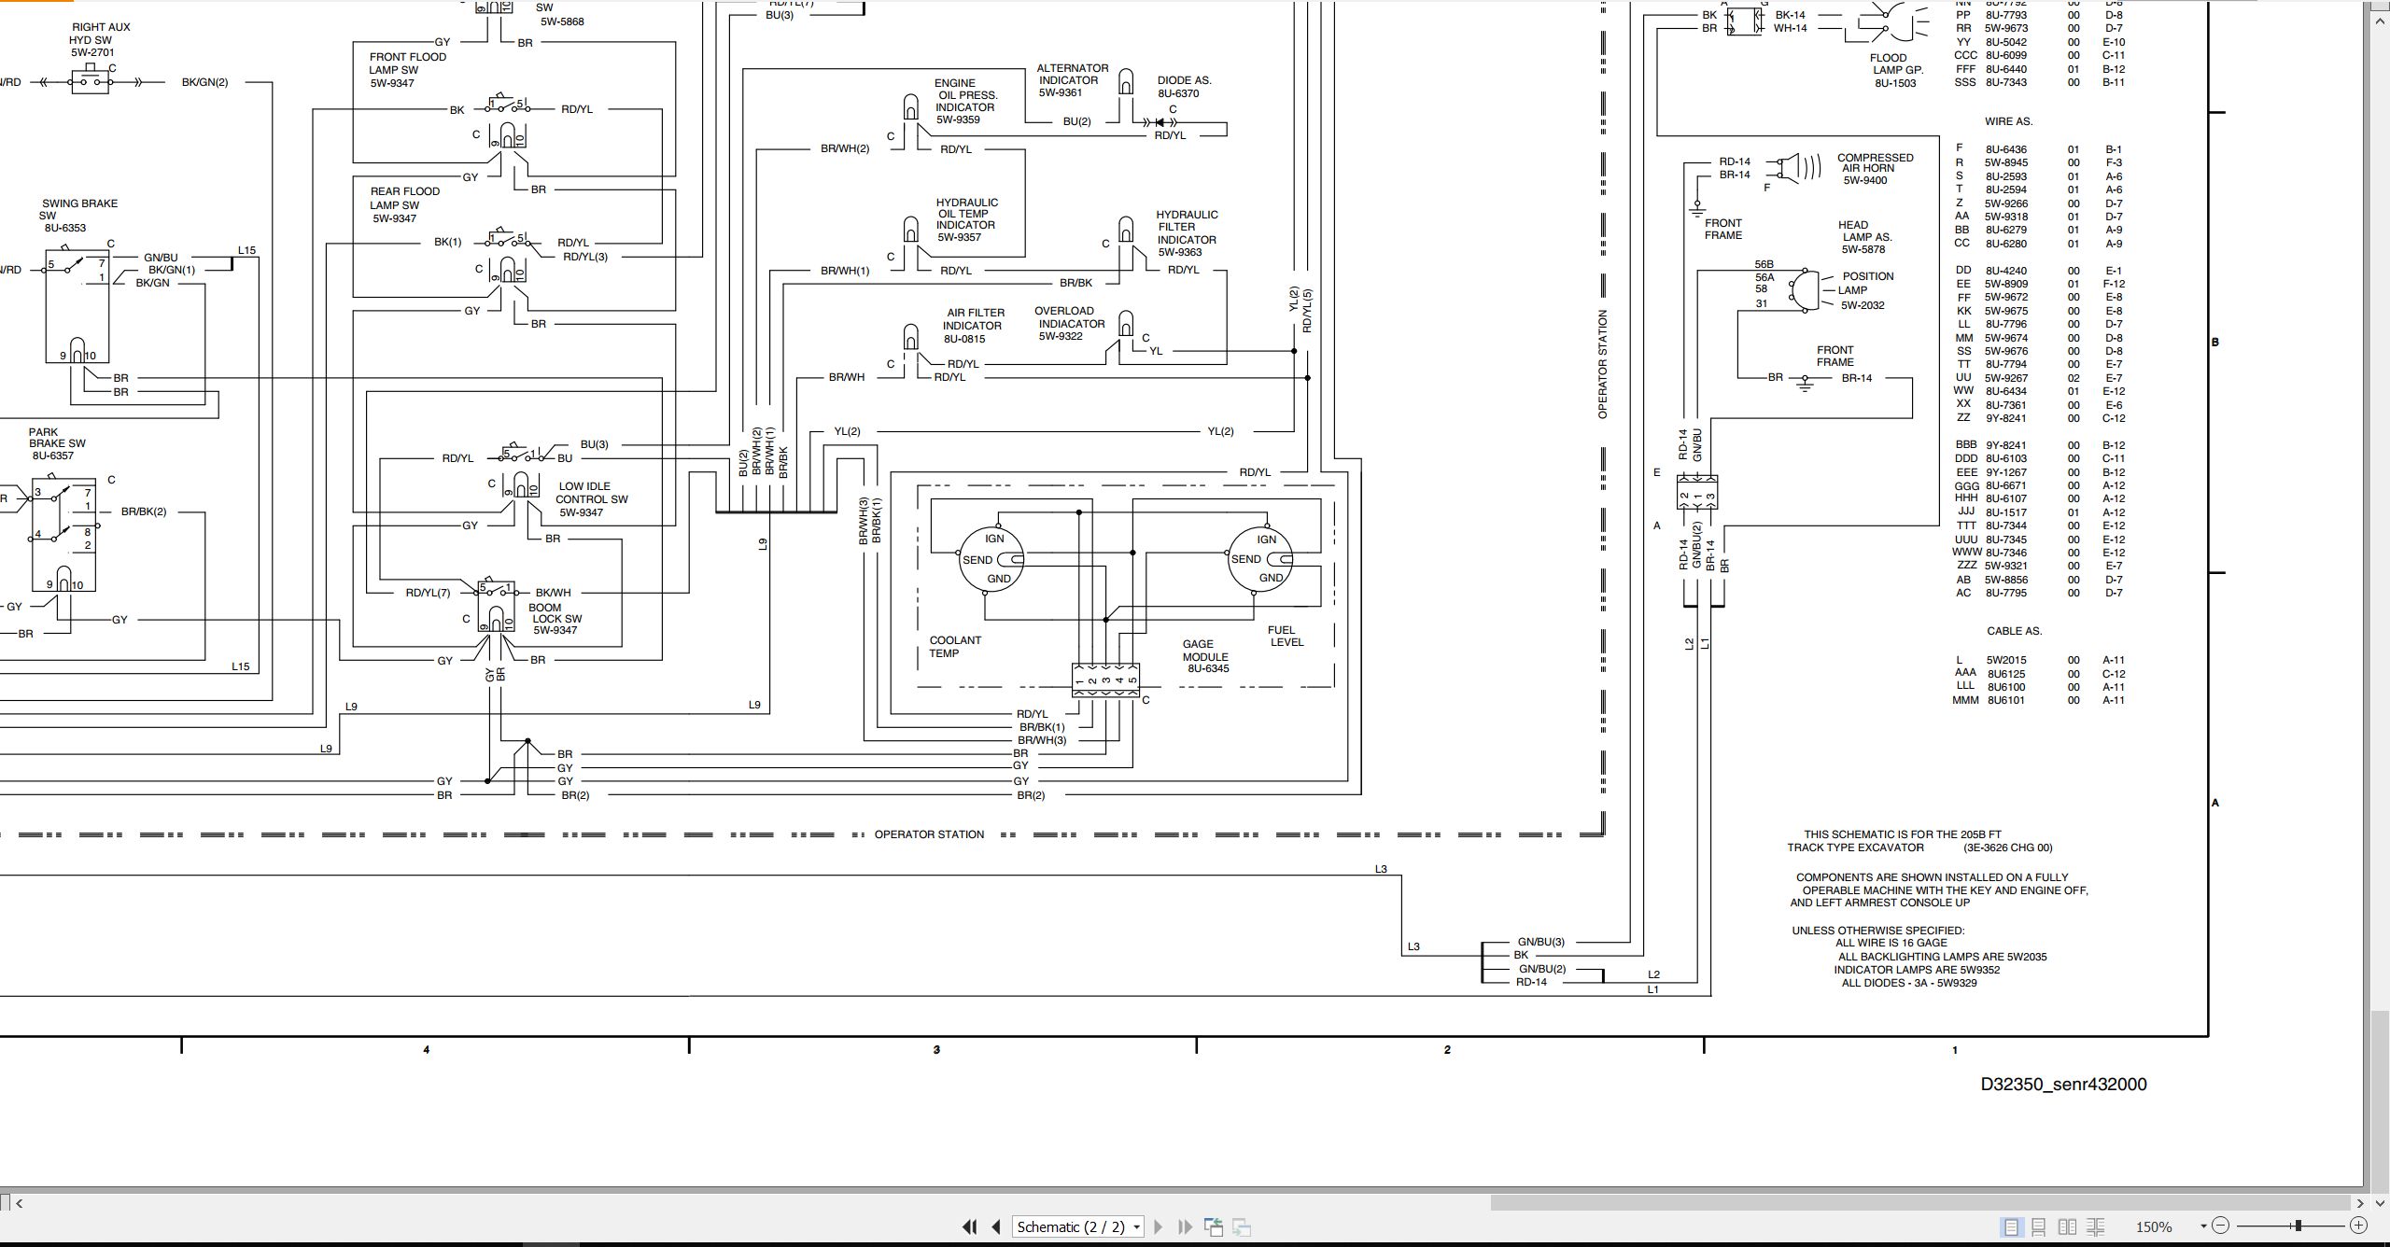
Task: Go to the previous page
Action: coord(996,1227)
